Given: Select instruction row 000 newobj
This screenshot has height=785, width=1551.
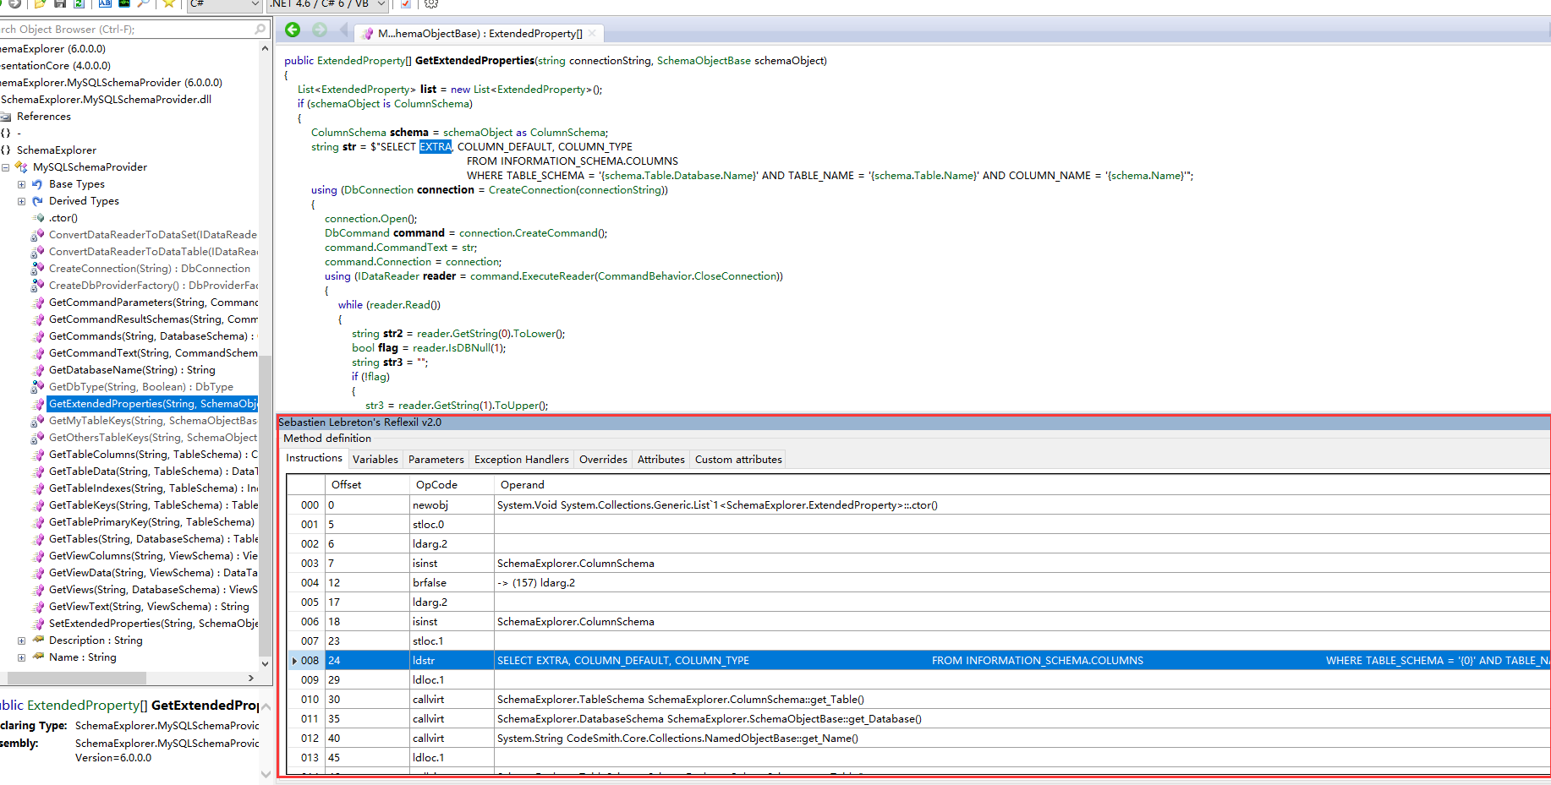Looking at the screenshot, I should 919,505.
